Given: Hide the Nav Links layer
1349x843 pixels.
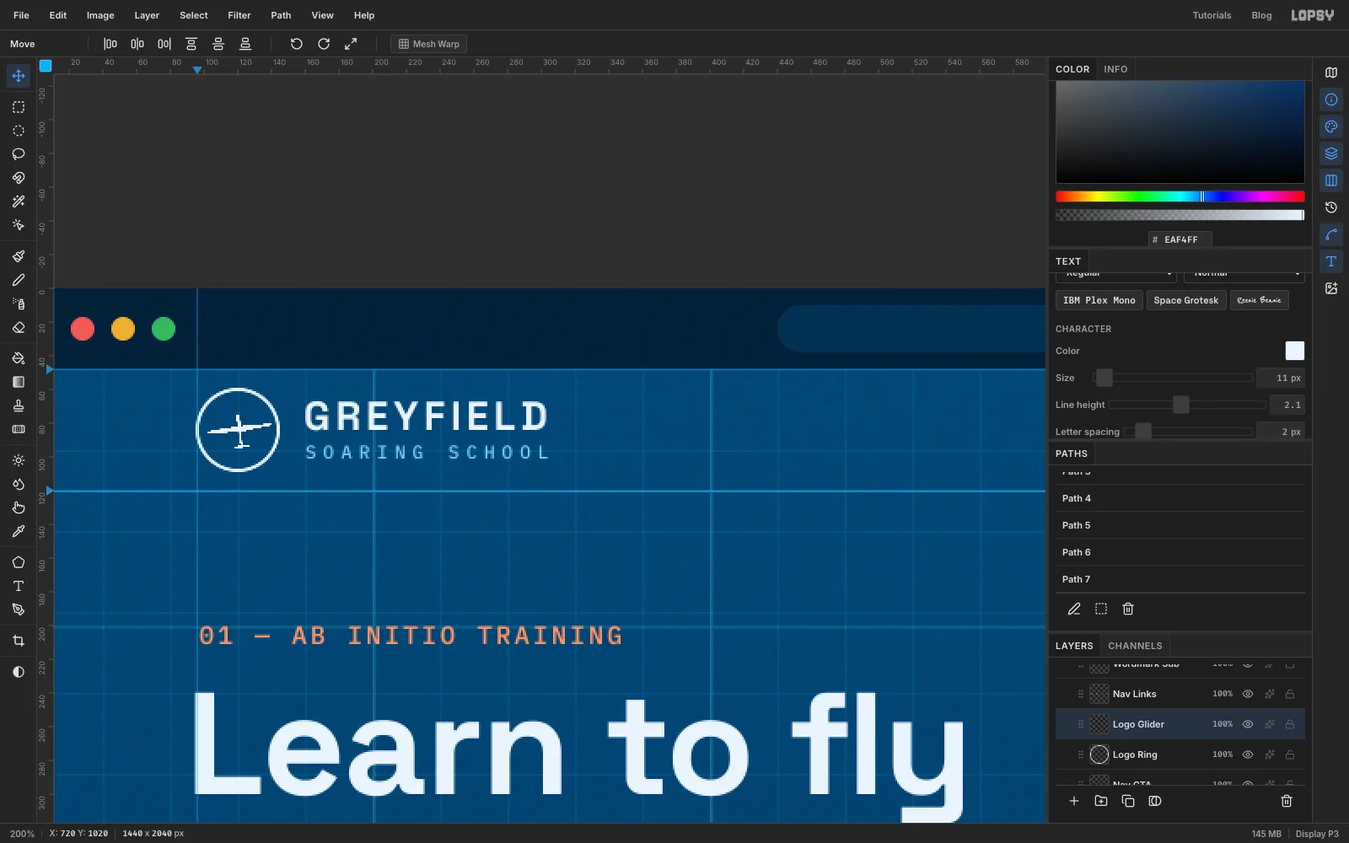Looking at the screenshot, I should click(1248, 694).
